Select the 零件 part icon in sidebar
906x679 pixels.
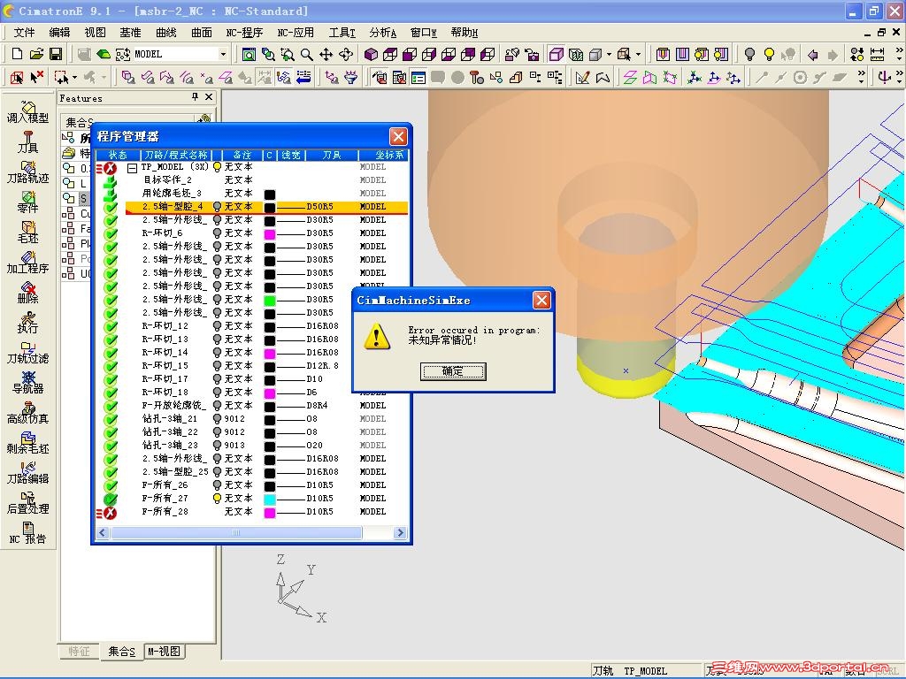pos(27,202)
